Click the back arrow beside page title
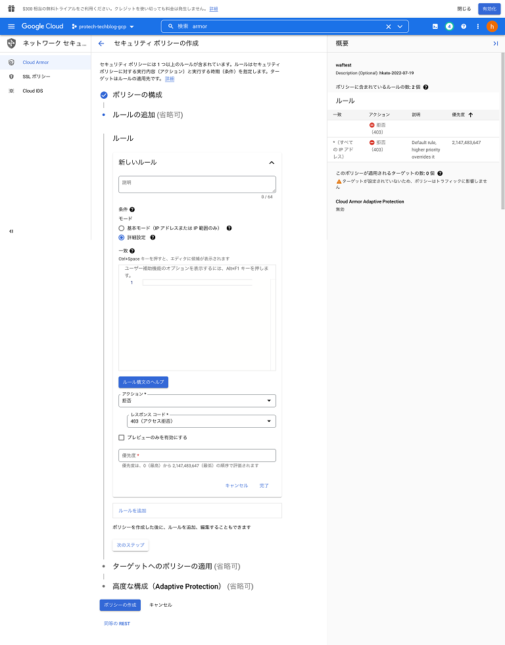Viewport: 505px width, 645px height. (101, 43)
